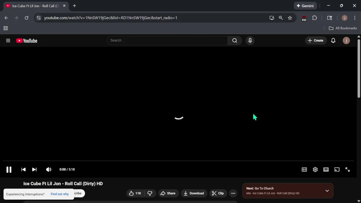
Task: Open a new browser tab
Action: pyautogui.click(x=74, y=6)
